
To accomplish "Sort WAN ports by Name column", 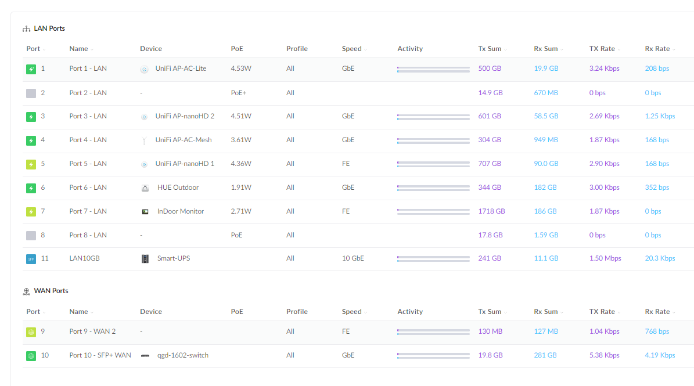I will pos(81,312).
